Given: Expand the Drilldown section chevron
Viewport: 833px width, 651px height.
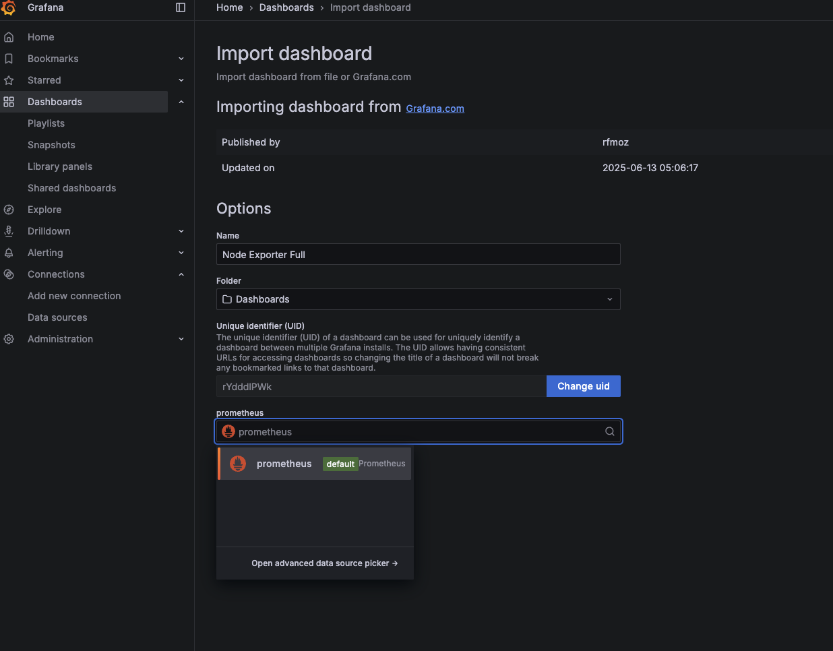Looking at the screenshot, I should click(x=181, y=231).
